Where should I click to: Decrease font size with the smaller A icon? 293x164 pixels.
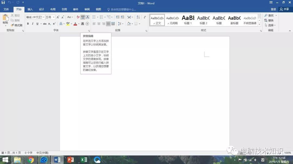63,17
